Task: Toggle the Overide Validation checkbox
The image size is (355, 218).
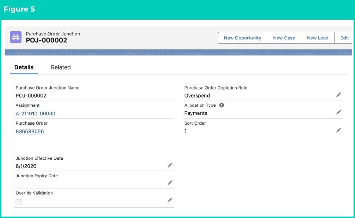Action: [x=19, y=202]
